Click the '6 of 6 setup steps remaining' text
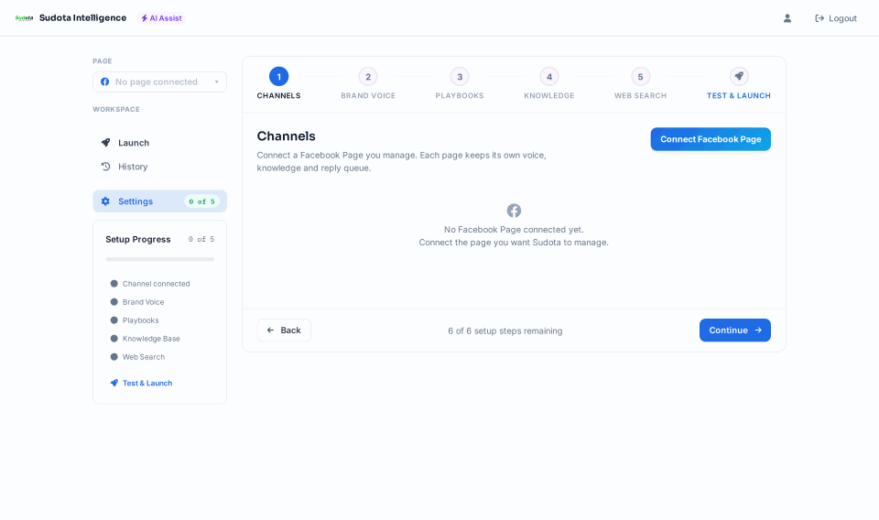879x520 pixels. [x=505, y=331]
